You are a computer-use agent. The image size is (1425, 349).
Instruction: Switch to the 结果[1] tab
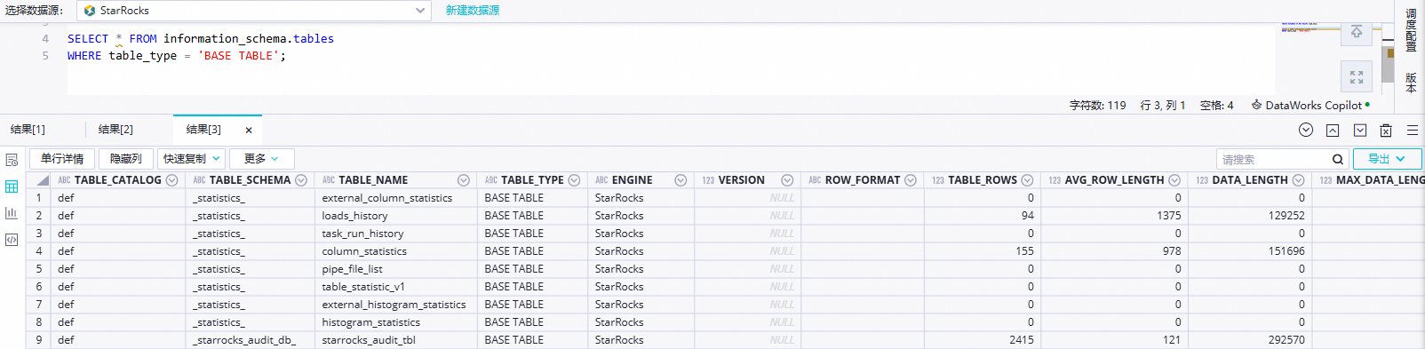click(28, 130)
